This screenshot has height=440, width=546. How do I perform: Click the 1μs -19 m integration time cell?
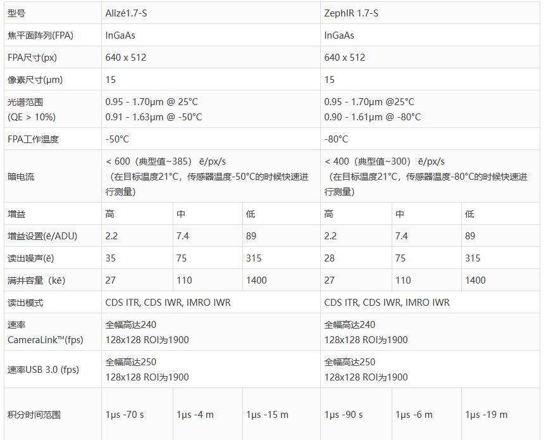click(487, 415)
